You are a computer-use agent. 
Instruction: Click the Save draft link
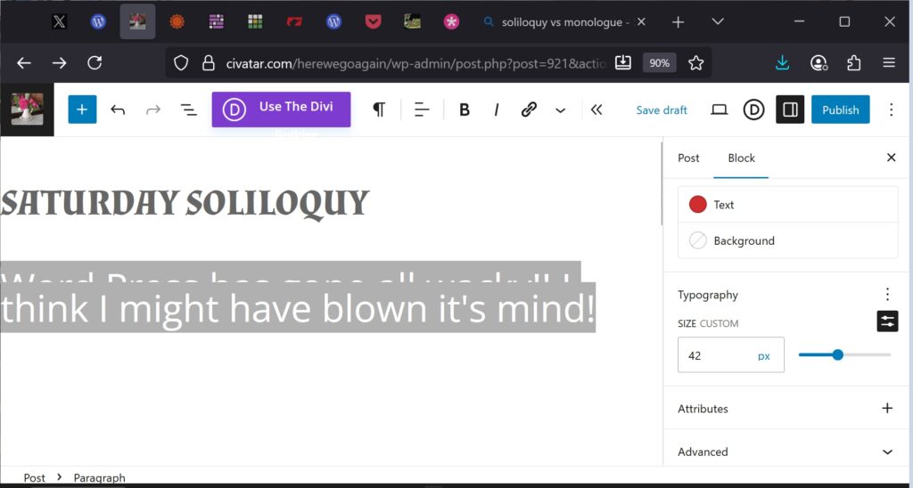662,110
